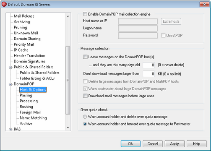Click the tree scroll down arrow
The image size is (211, 151).
point(68,128)
